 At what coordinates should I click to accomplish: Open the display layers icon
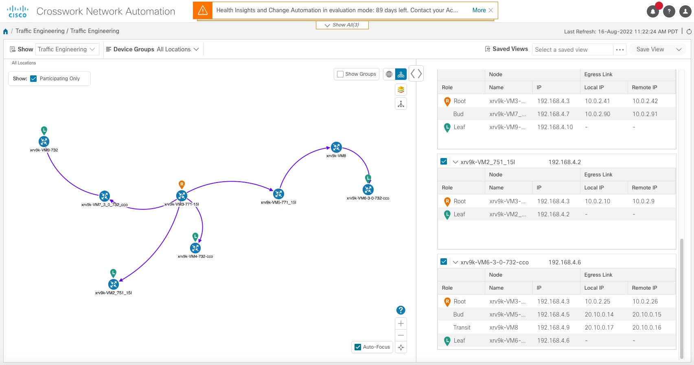[x=401, y=90]
